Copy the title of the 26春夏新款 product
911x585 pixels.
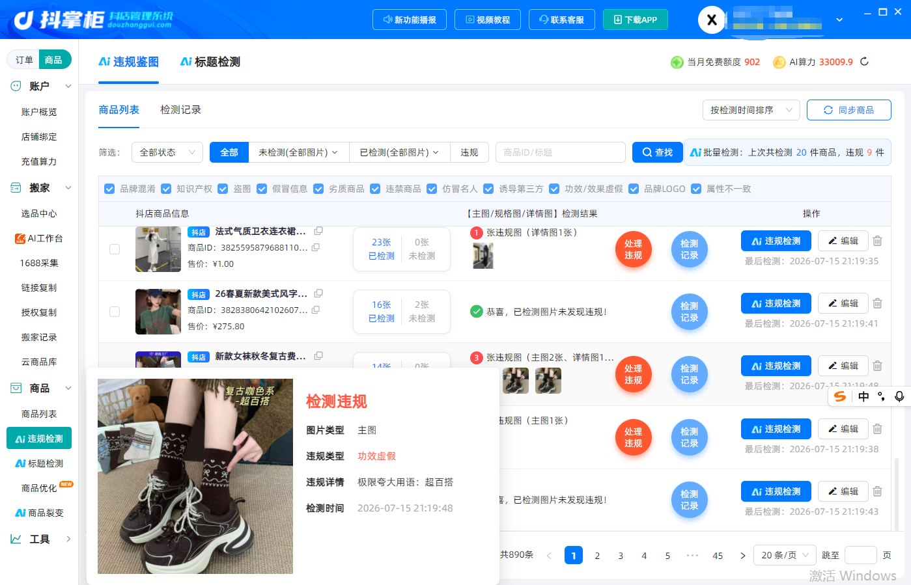[318, 293]
